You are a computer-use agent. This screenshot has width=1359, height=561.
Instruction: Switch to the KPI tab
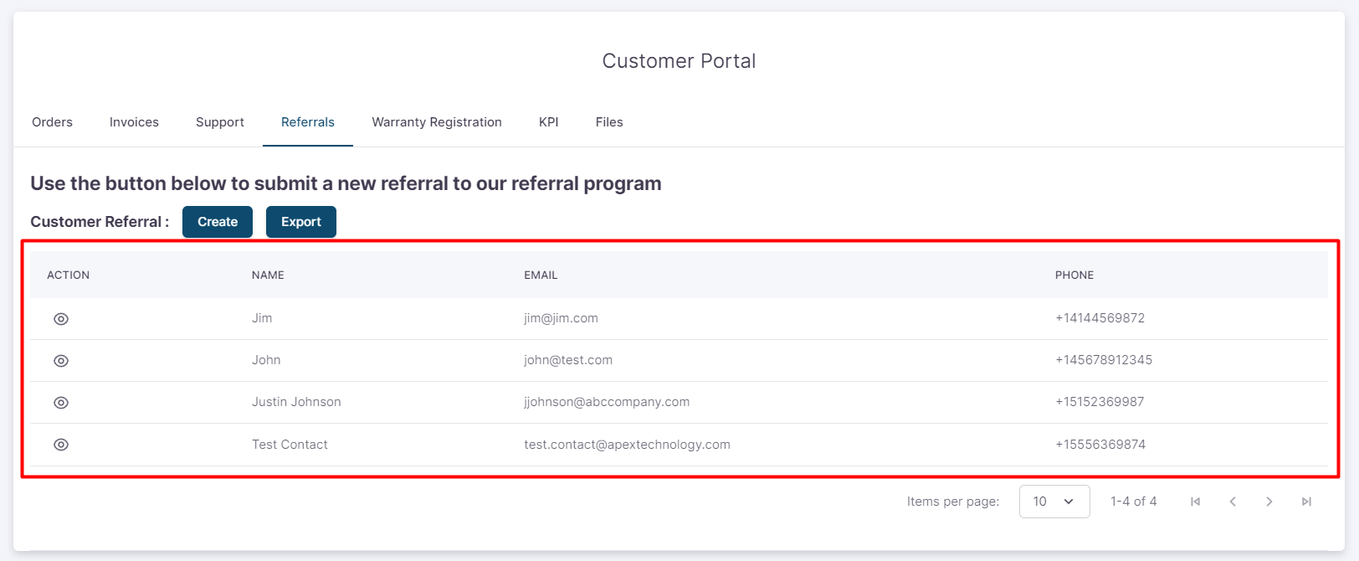click(x=548, y=122)
